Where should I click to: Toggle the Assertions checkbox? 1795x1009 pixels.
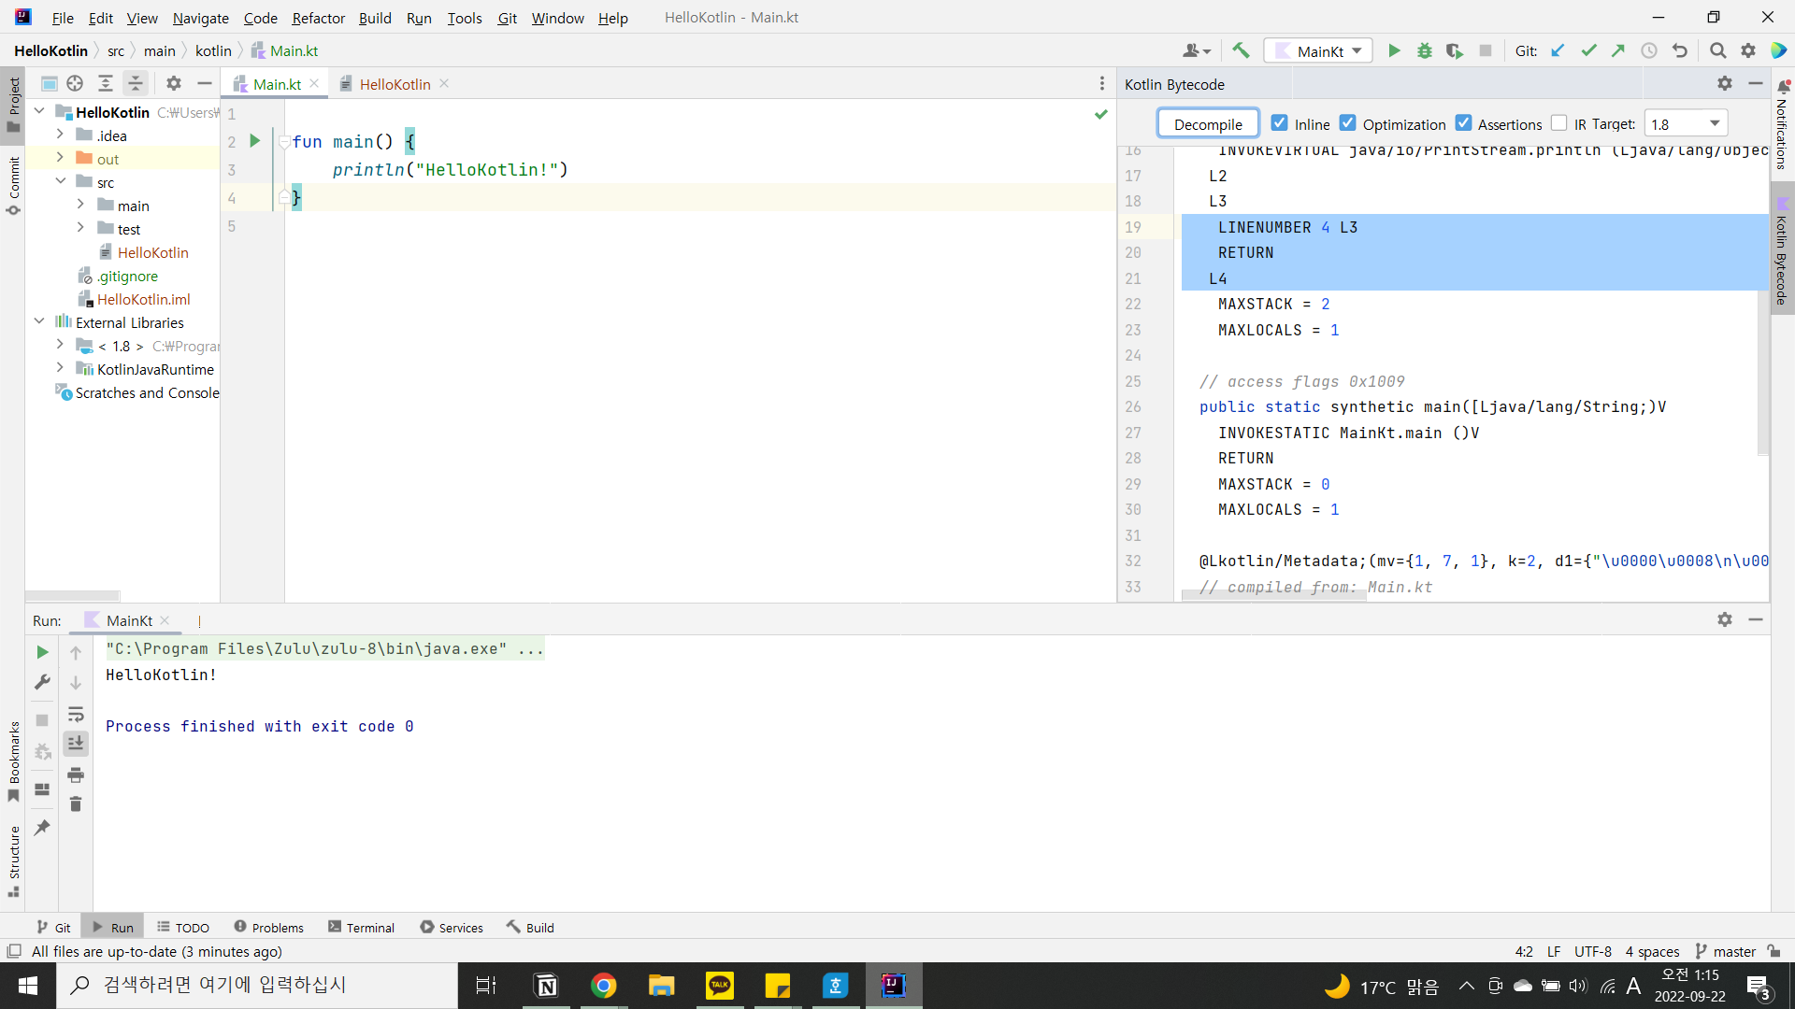(1464, 123)
